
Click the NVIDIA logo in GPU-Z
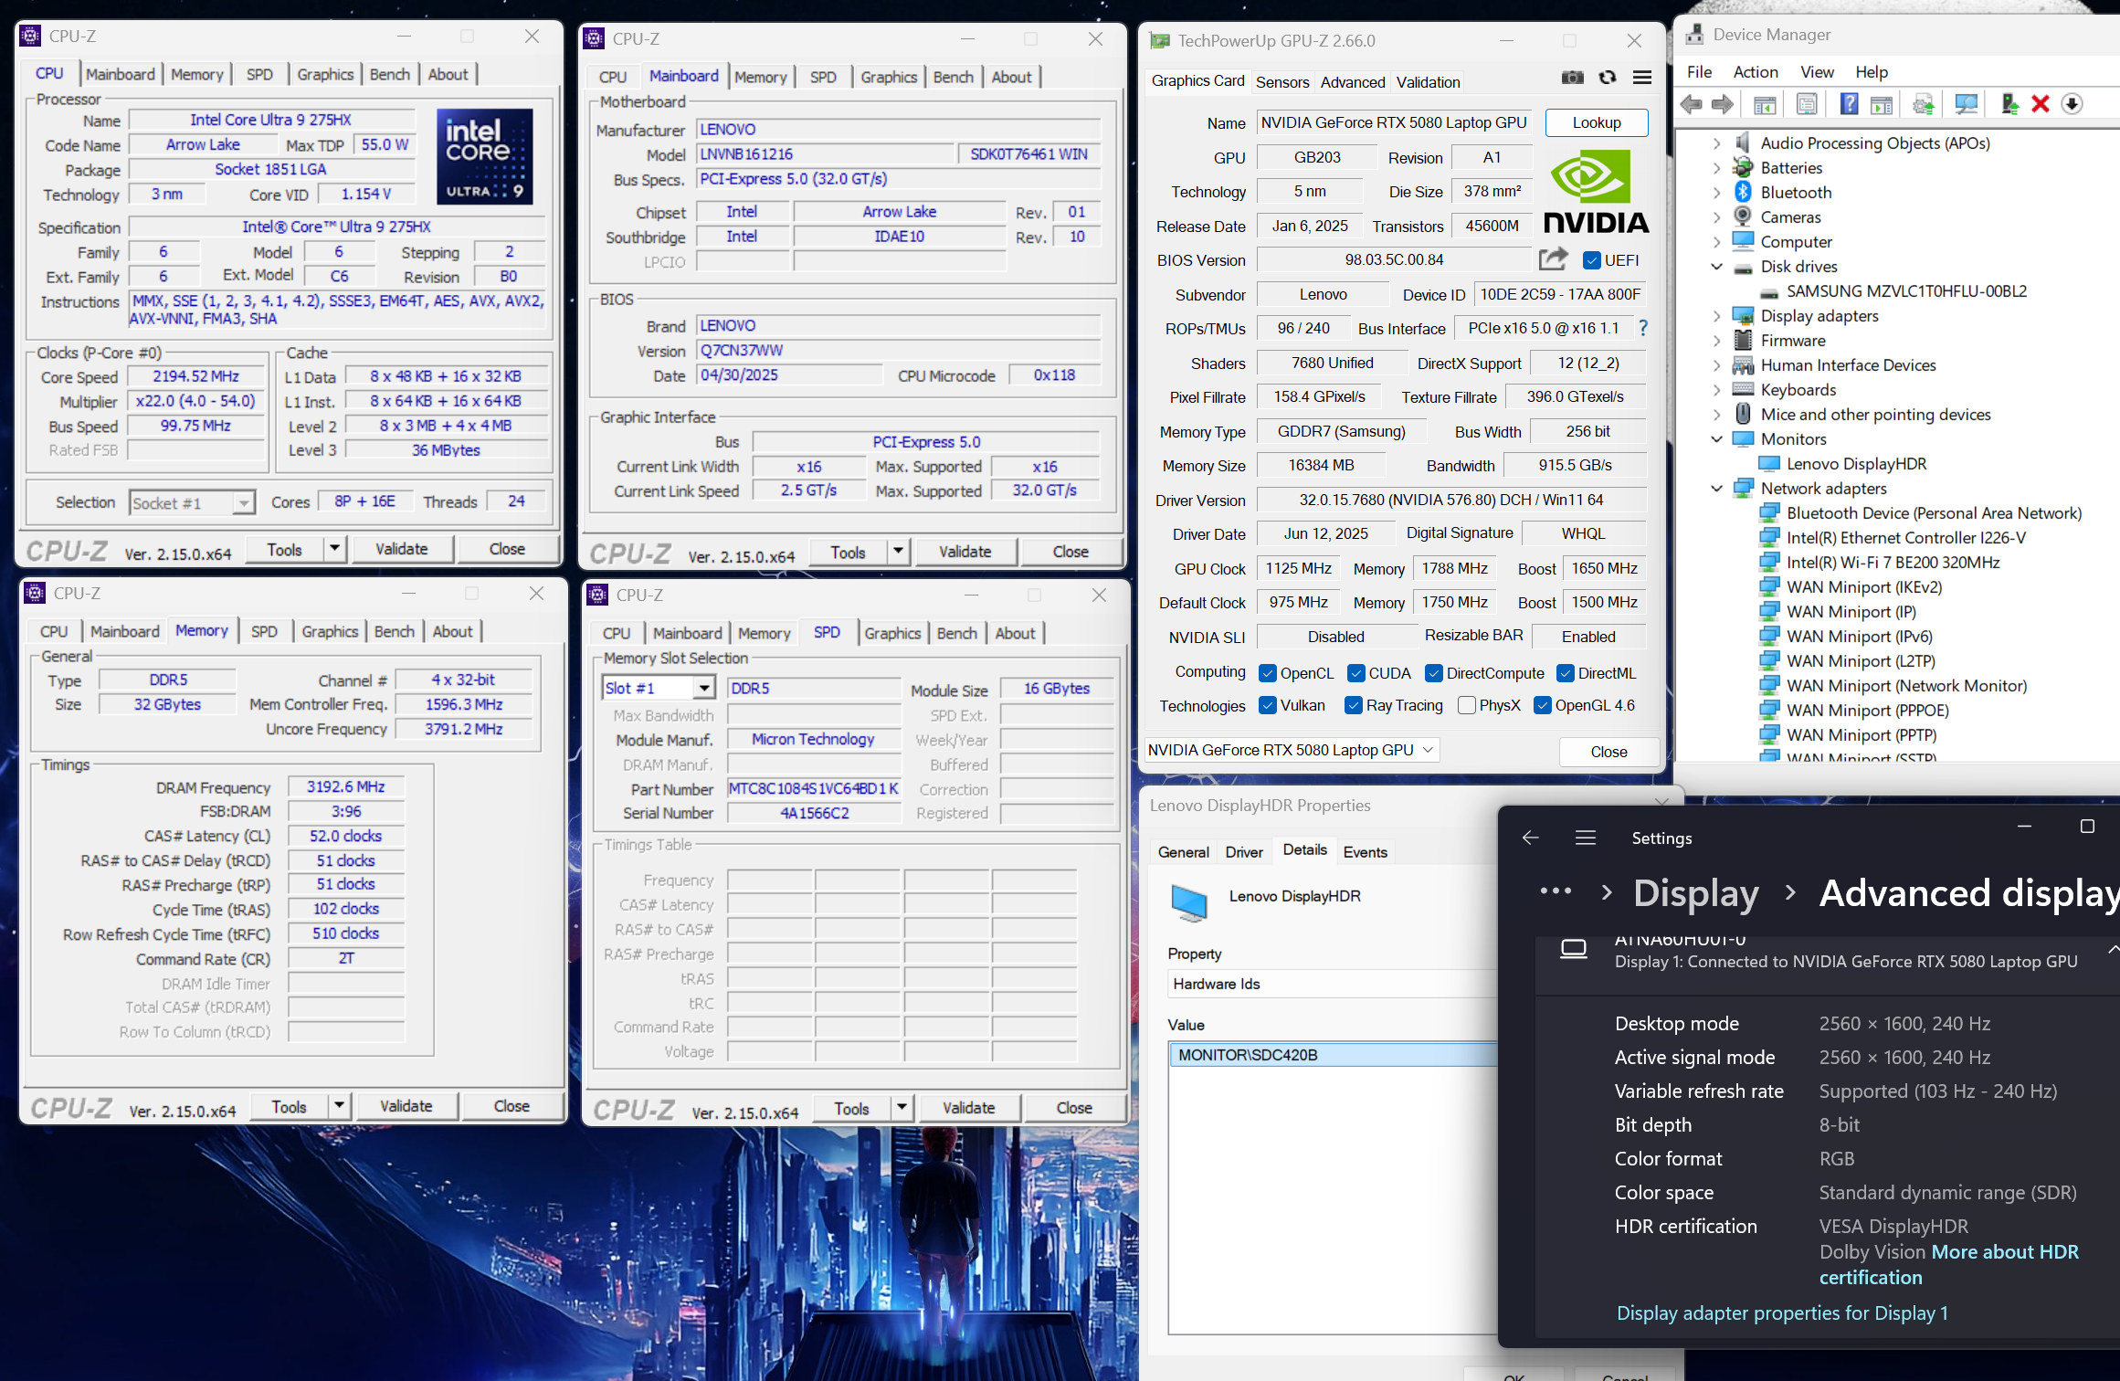(x=1596, y=193)
